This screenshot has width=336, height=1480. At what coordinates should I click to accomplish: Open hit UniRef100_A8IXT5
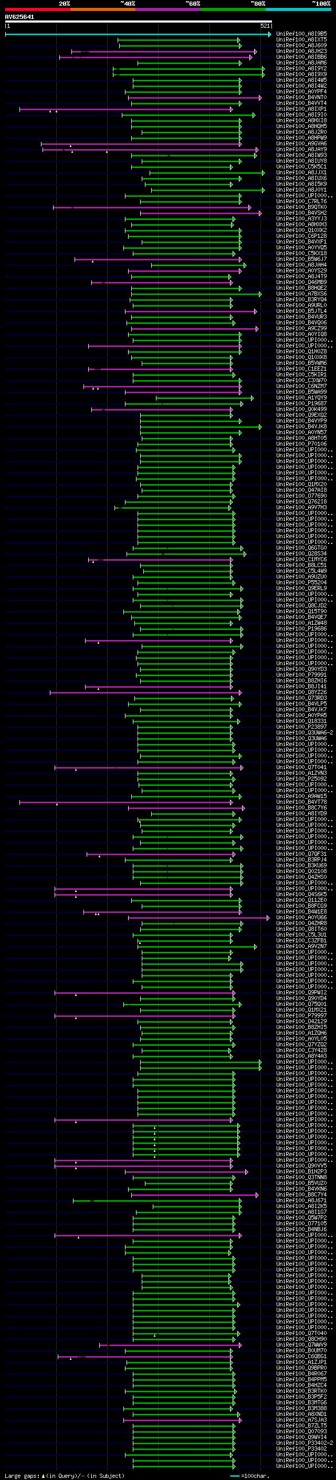tap(301, 40)
